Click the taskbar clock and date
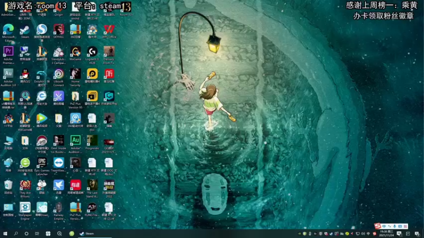The width and height of the screenshot is (424, 238). pos(386,234)
